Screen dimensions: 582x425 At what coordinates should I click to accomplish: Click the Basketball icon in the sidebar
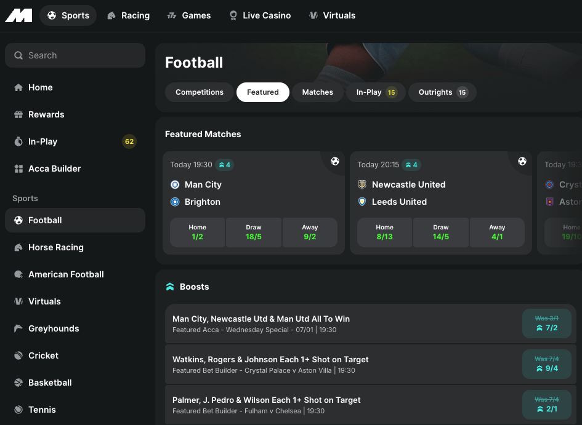click(x=18, y=383)
